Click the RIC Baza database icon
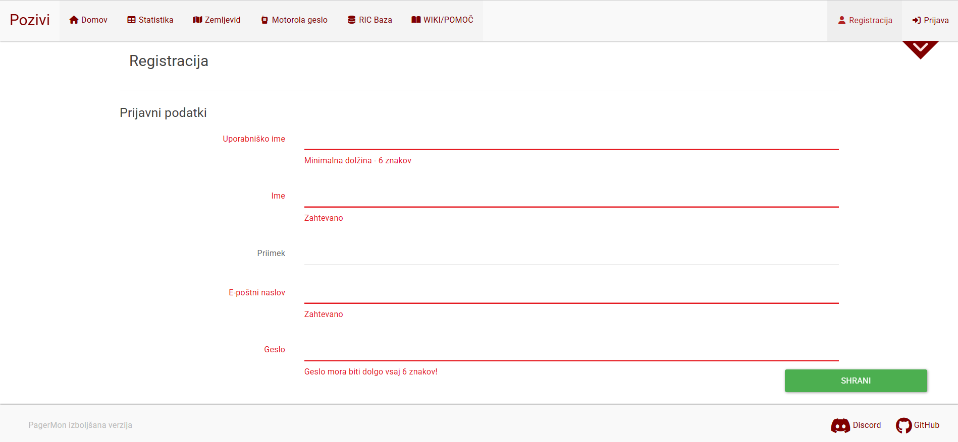Screen dimensions: 958x442 [x=351, y=20]
